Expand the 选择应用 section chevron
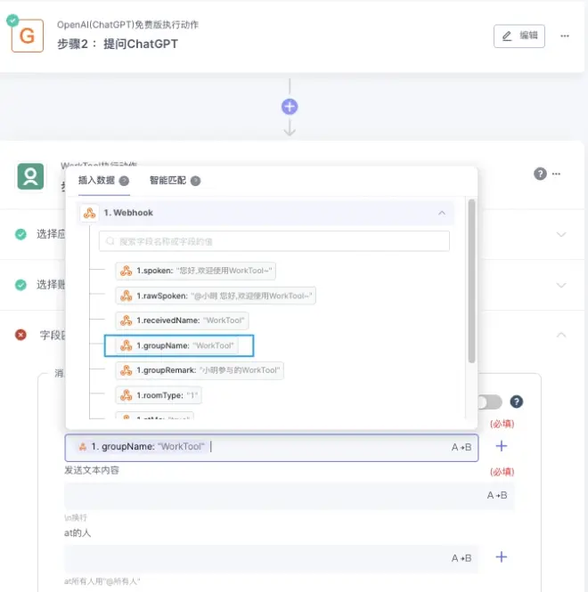Image resolution: width=588 pixels, height=592 pixels. (x=561, y=234)
